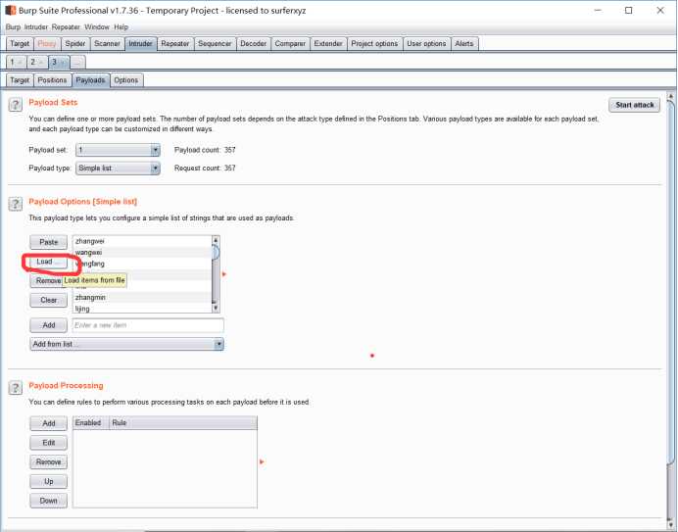Click the Enter a new item field
This screenshot has height=532, width=678.
148,325
